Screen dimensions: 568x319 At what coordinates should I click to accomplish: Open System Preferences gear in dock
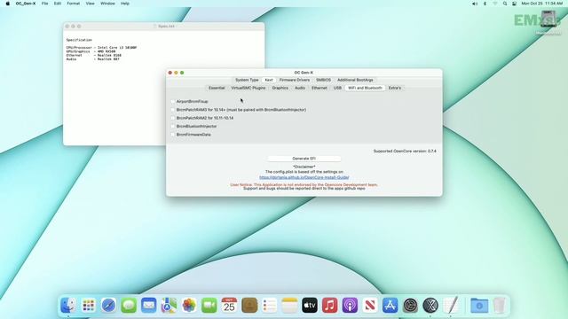[410, 306]
